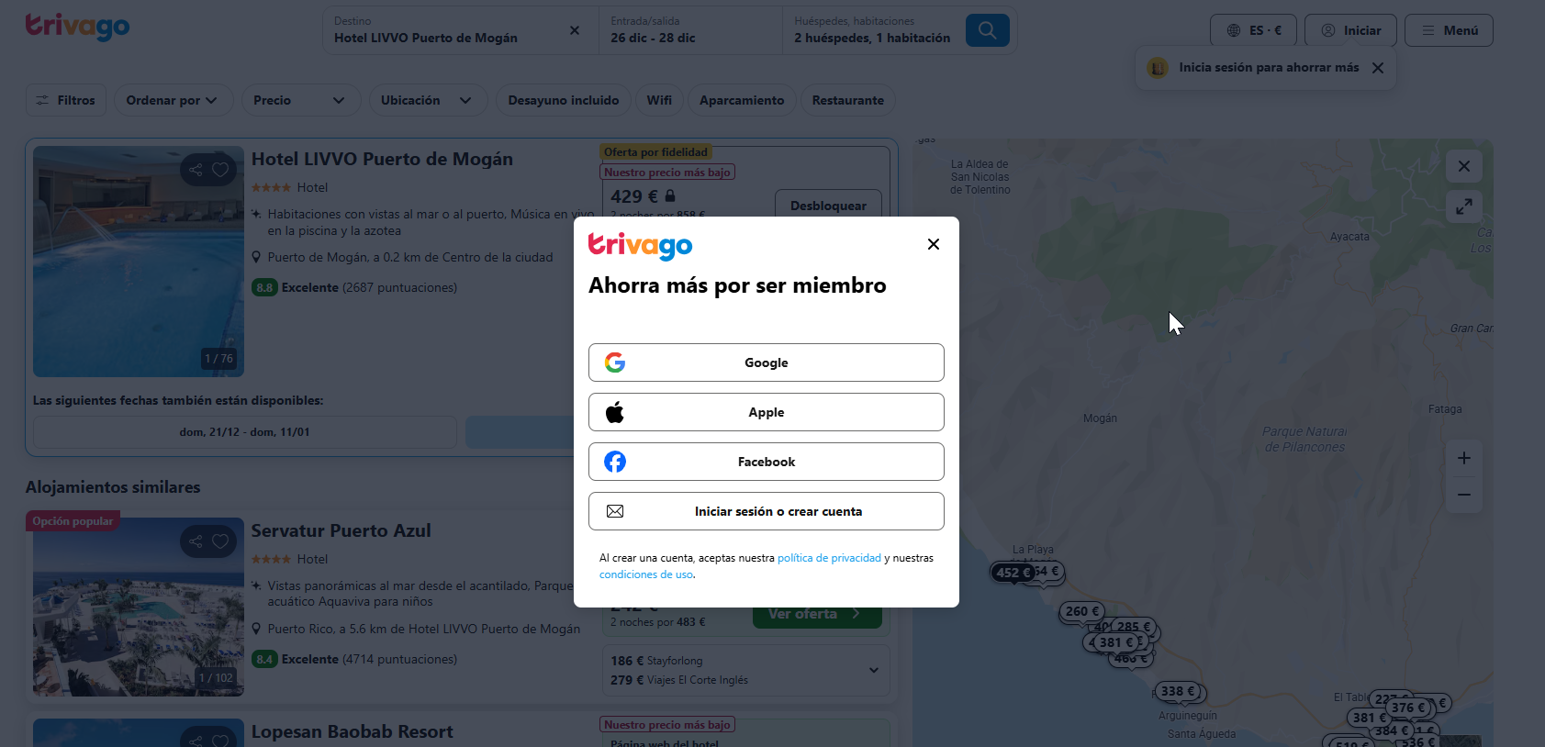This screenshot has height=747, width=1545.
Task: Toggle the Desayuno incluido filter
Action: tap(564, 100)
